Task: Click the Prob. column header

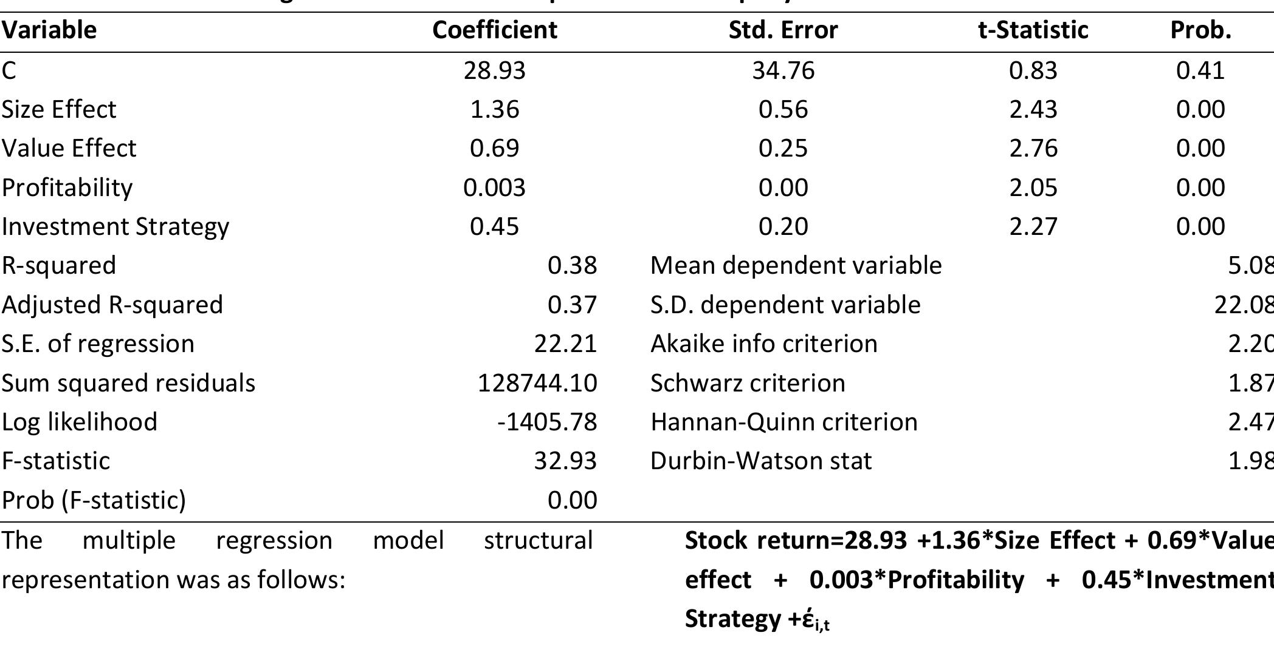Action: coord(1200,30)
